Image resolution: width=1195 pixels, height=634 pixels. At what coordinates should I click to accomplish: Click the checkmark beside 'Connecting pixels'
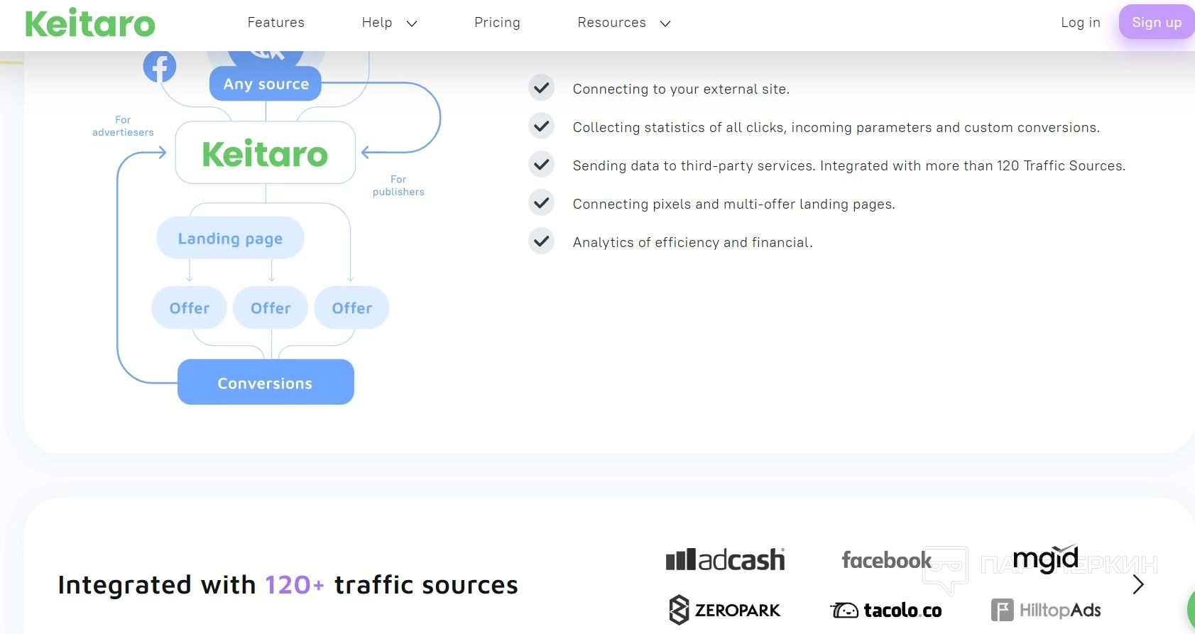point(542,203)
